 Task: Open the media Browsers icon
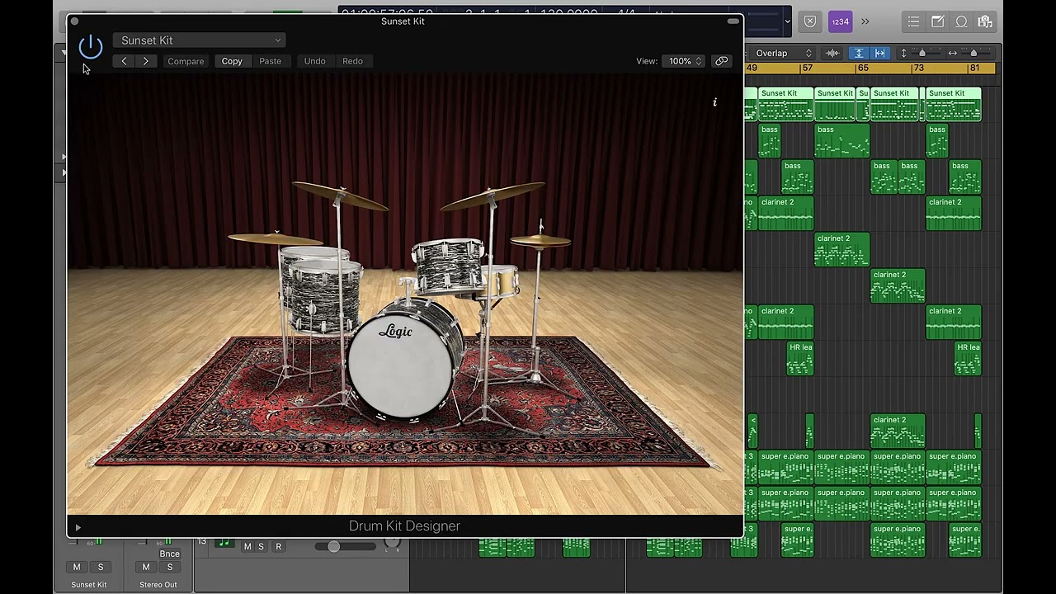(x=984, y=22)
